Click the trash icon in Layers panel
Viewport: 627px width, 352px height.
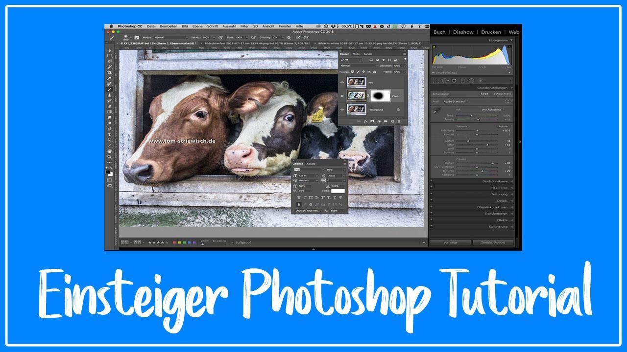point(399,121)
